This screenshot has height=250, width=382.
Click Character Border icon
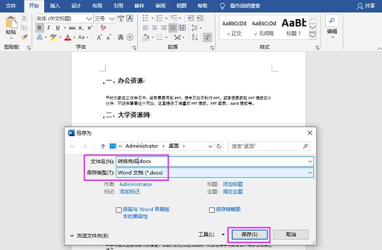click(x=130, y=18)
